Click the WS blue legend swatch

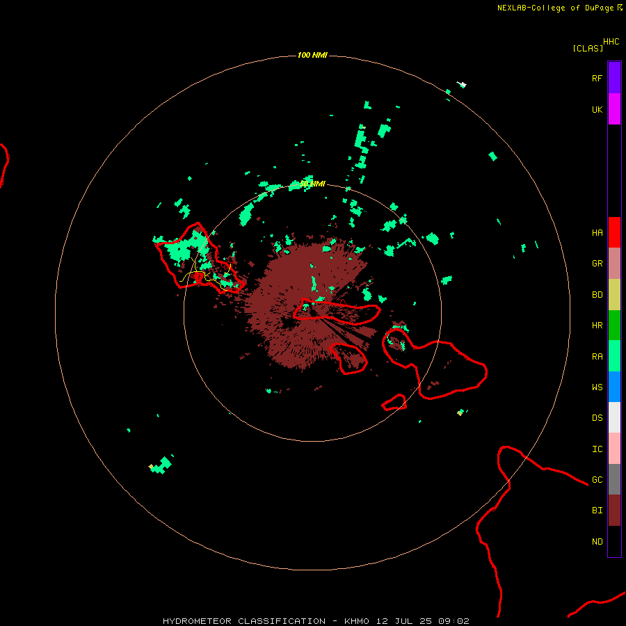pyautogui.click(x=614, y=387)
